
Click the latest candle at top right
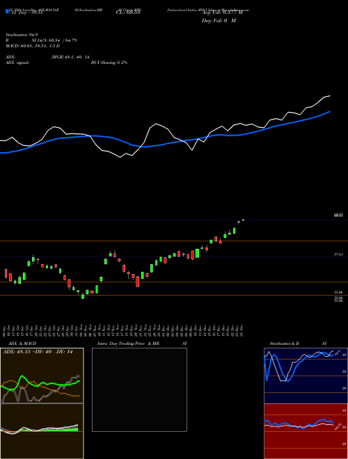(x=243, y=220)
